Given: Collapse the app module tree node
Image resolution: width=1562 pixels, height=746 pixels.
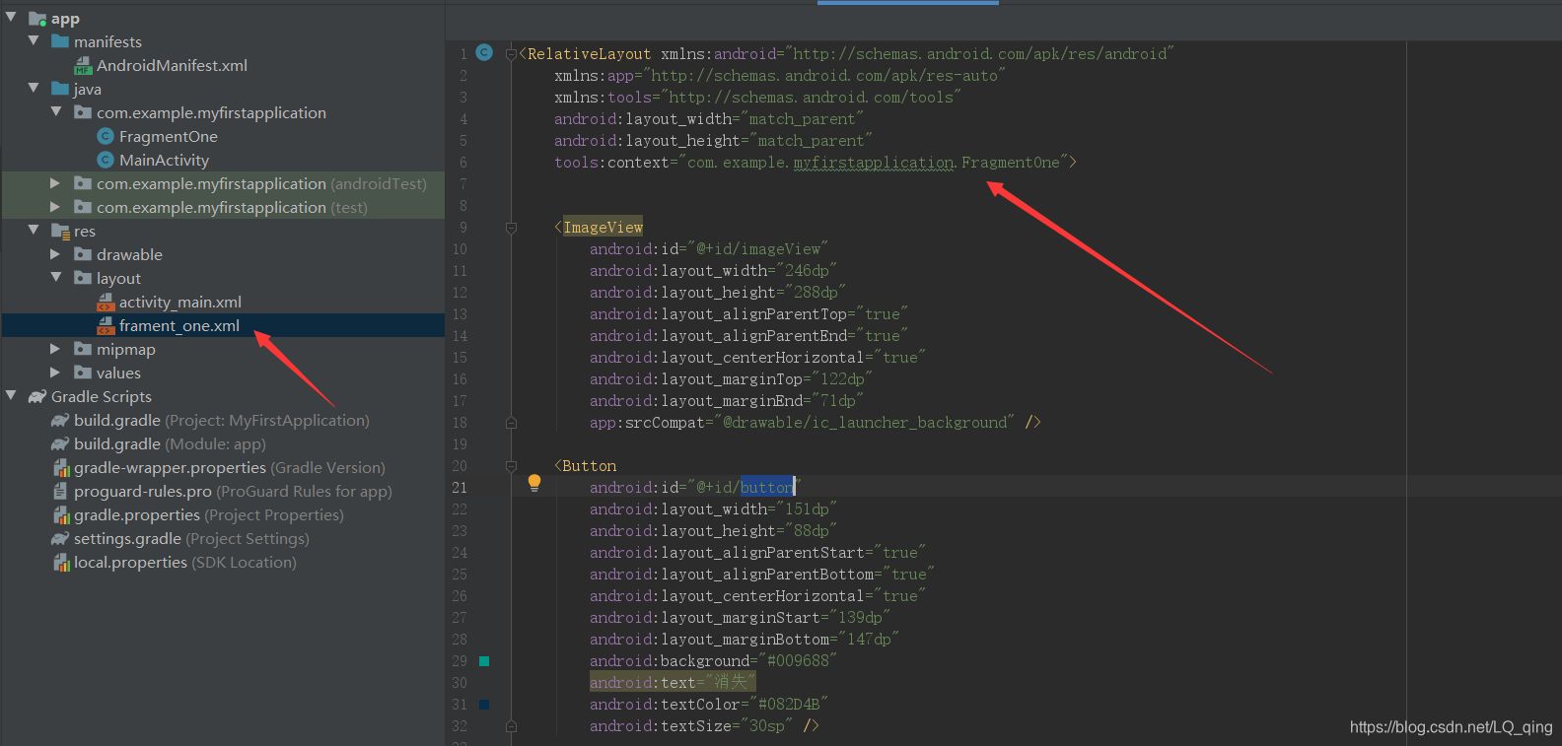Looking at the screenshot, I should [11, 17].
